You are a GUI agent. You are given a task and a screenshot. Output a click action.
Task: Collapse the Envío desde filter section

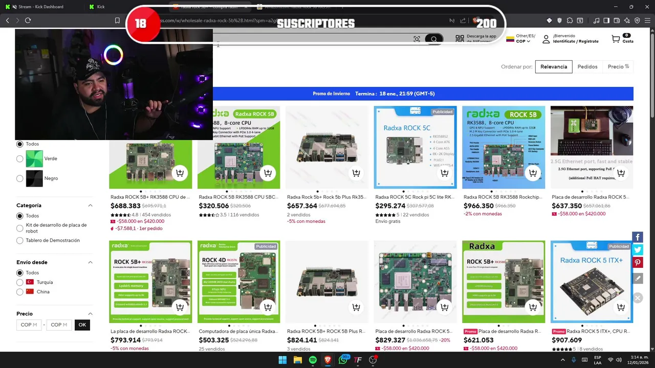coord(90,262)
